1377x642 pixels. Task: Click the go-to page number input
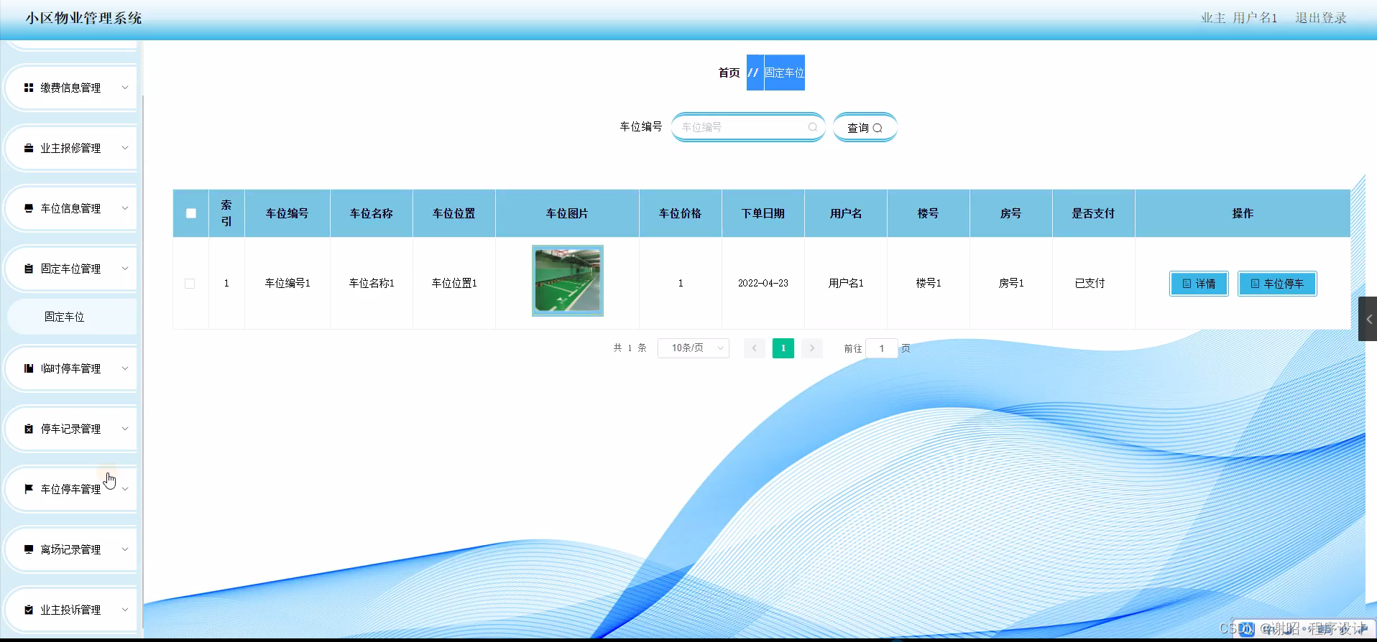882,348
